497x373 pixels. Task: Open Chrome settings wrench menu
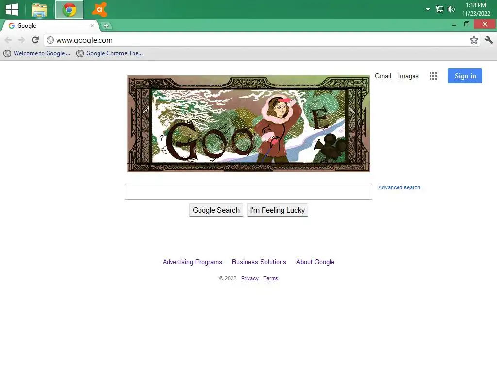click(489, 40)
